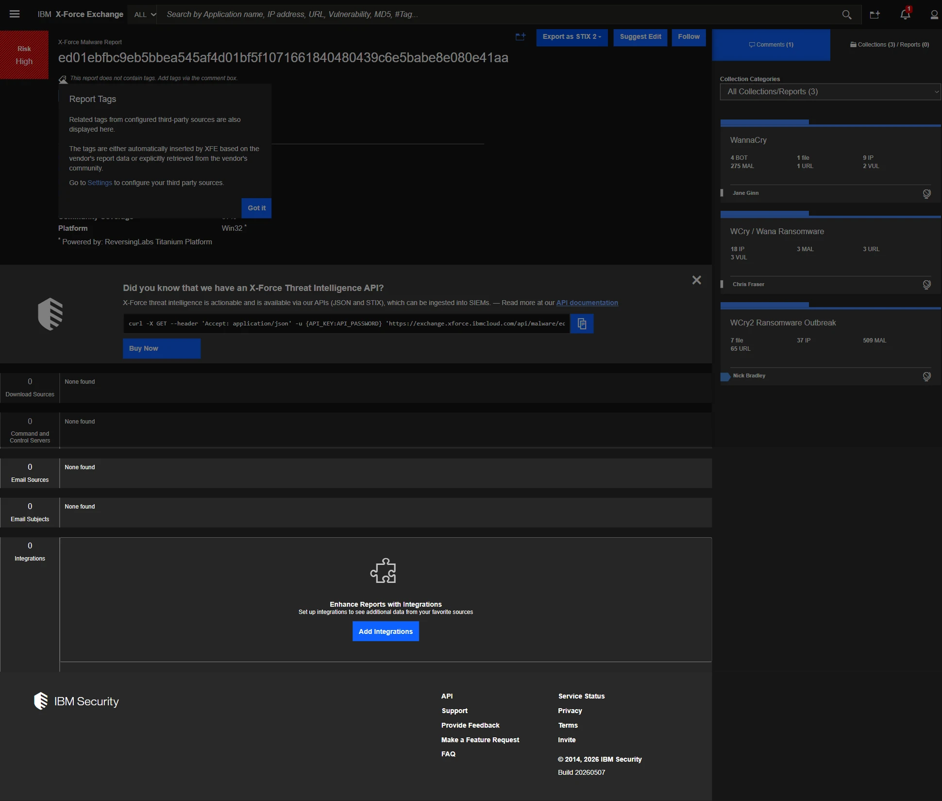942x801 pixels.
Task: Click the Invite footer link
Action: pos(567,740)
